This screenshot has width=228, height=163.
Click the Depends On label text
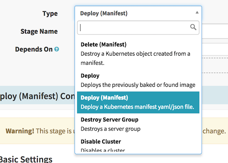point(33,49)
